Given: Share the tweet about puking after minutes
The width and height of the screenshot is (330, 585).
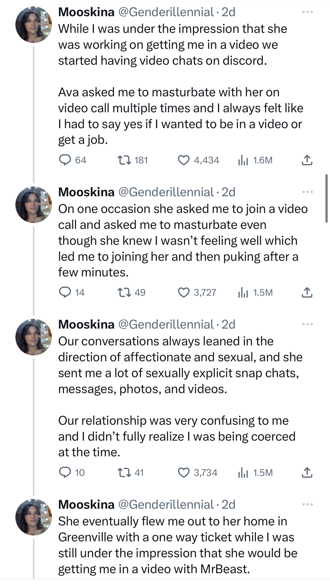Looking at the screenshot, I should tap(307, 292).
